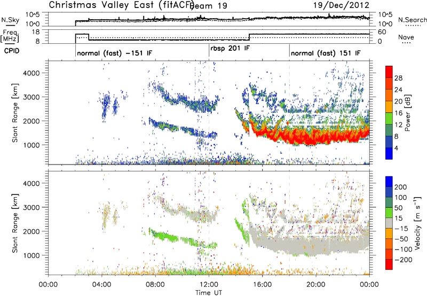The height and width of the screenshot is (296, 427).
Task: Click the velocity panel 'Slant Range [km]' label
Action: (15, 223)
